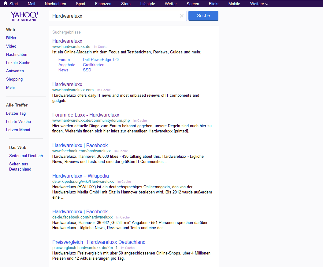
Task: Open Lokale Suche in sidebar
Action: pos(18,63)
